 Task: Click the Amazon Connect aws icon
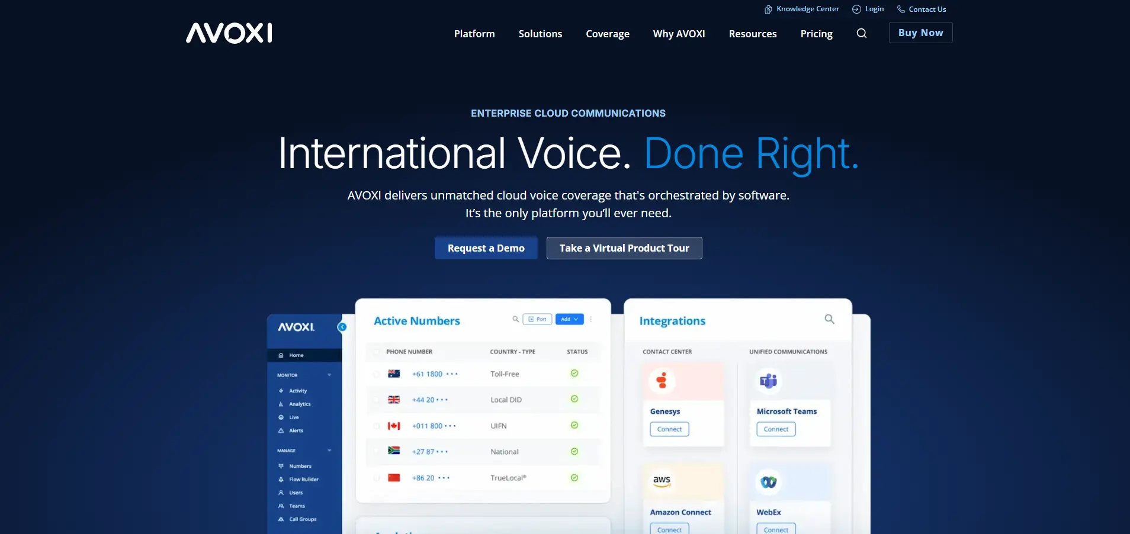tap(662, 481)
